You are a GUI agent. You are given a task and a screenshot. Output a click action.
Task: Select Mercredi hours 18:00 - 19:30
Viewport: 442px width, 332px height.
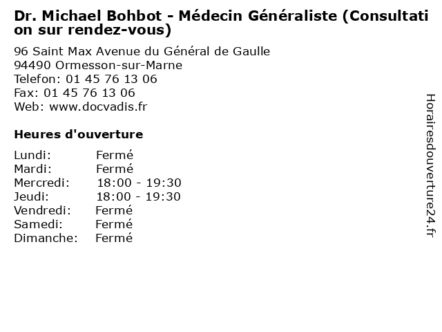(139, 183)
